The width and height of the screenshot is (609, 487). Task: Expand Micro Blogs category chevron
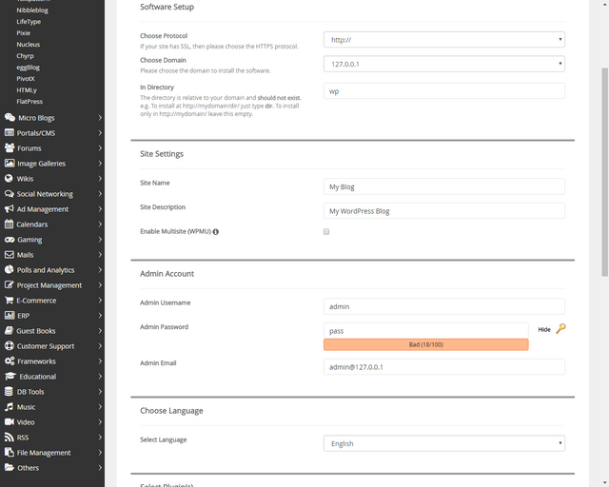point(100,118)
